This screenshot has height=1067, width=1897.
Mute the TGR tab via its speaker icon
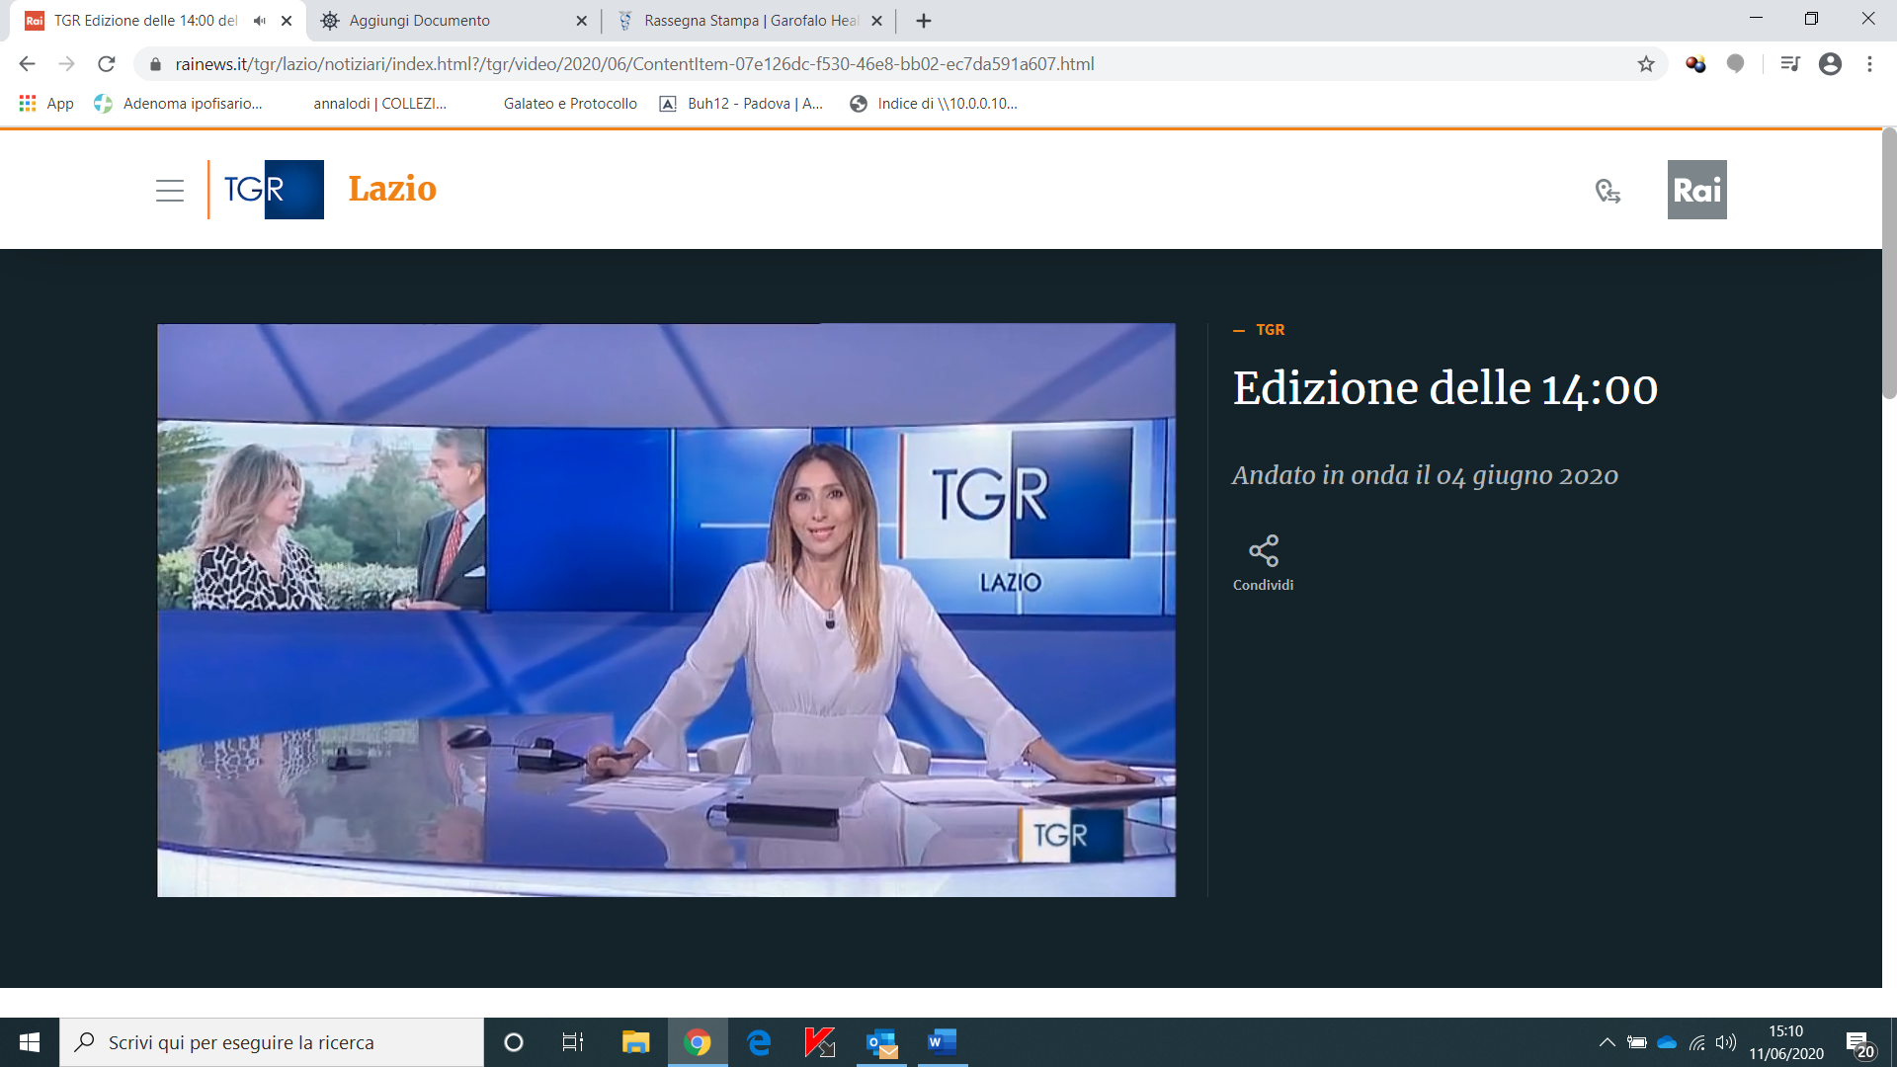(260, 21)
